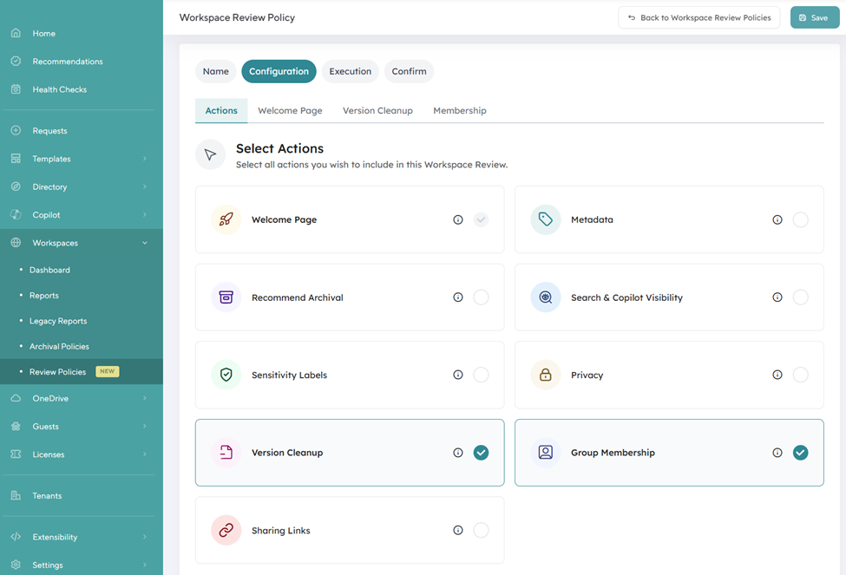Screen dimensions: 846x575
Task: Select the Configuration step pill
Action: click(279, 71)
